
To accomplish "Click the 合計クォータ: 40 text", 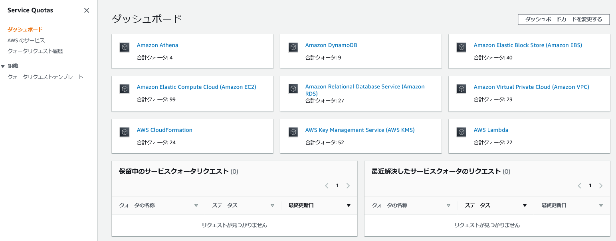I will 493,57.
